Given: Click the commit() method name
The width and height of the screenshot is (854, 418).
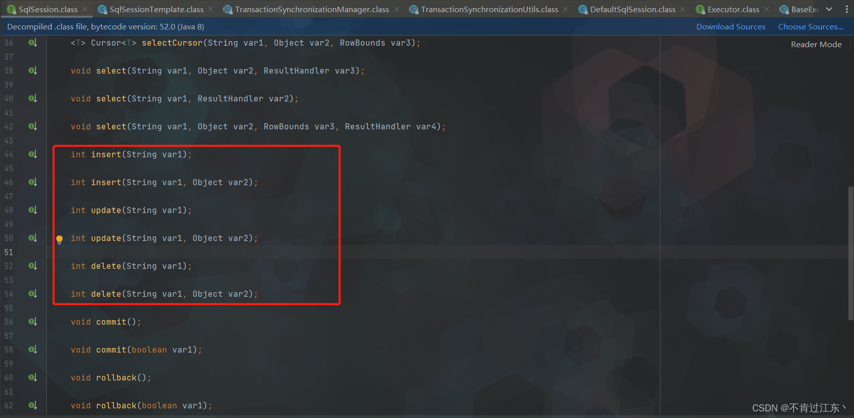Looking at the screenshot, I should pyautogui.click(x=111, y=322).
